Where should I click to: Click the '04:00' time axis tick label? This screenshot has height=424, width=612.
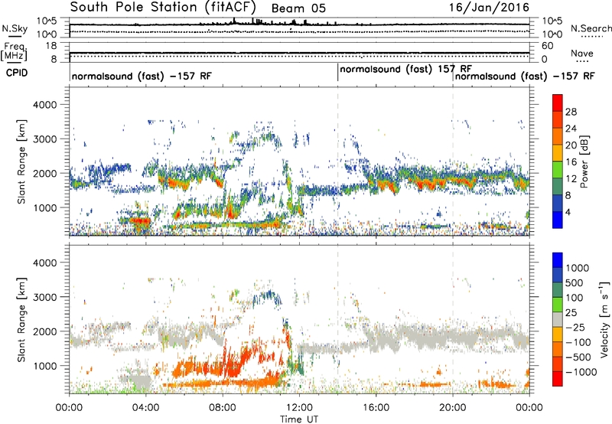[x=146, y=408]
